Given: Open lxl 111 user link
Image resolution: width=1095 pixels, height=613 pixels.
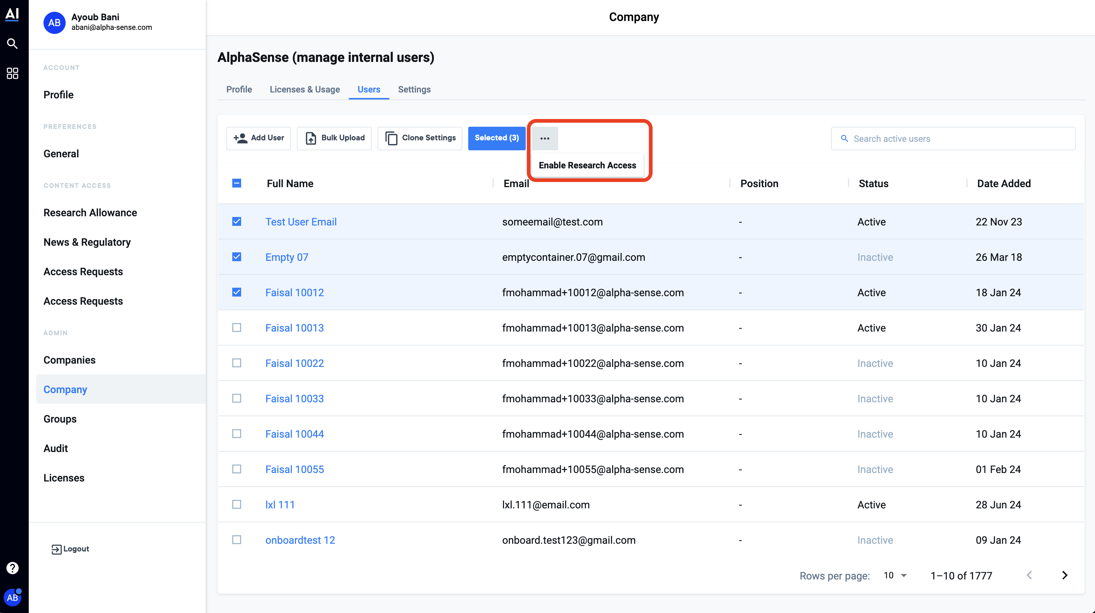Looking at the screenshot, I should click(280, 505).
